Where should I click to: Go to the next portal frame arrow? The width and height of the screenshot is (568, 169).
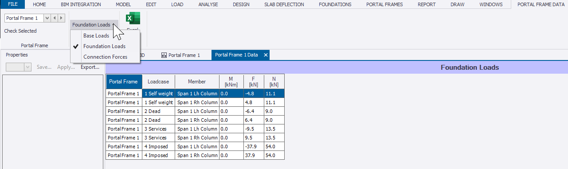point(62,18)
